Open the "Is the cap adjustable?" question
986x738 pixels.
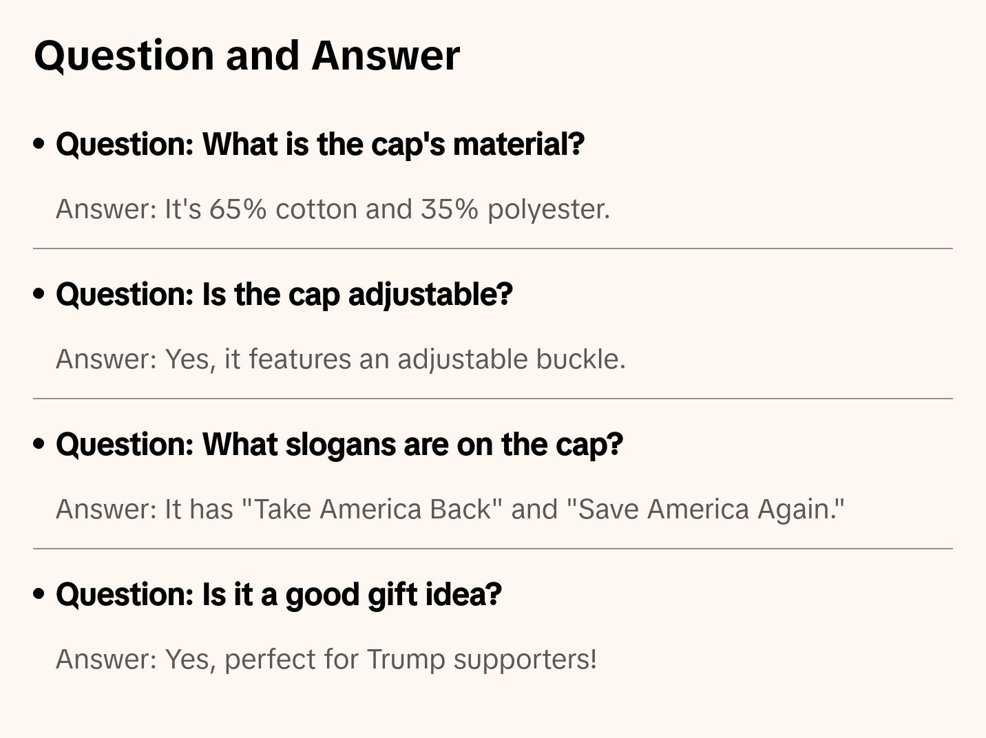[284, 295]
